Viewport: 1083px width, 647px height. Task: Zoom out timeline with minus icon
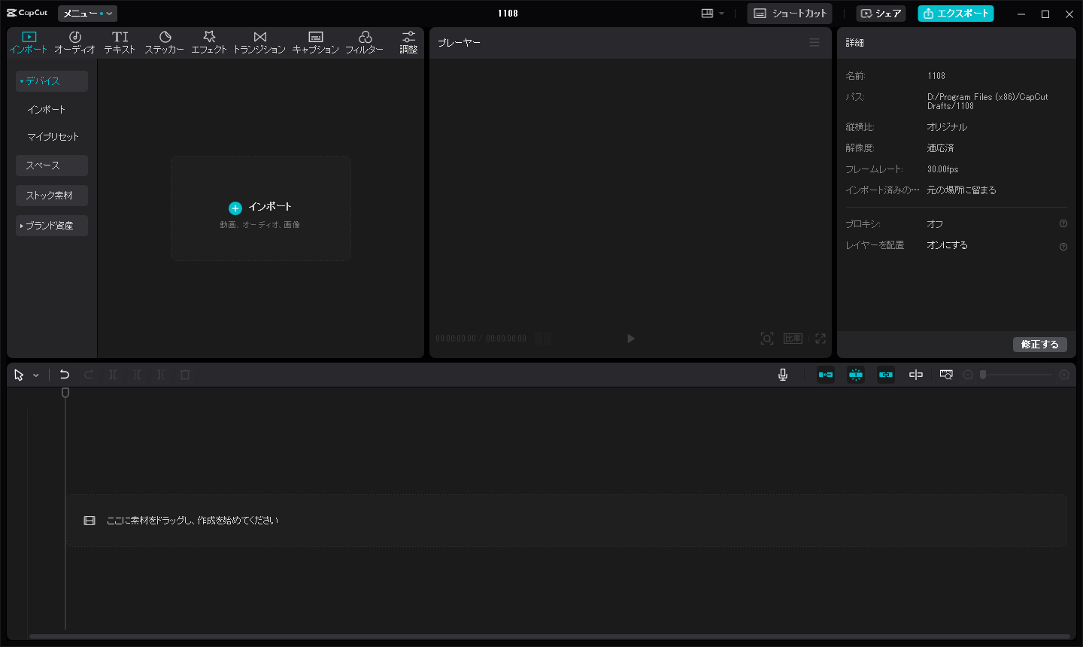coord(968,375)
